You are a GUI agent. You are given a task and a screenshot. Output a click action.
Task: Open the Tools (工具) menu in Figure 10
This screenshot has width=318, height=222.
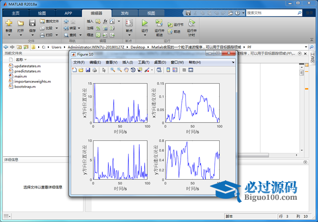[144, 62]
